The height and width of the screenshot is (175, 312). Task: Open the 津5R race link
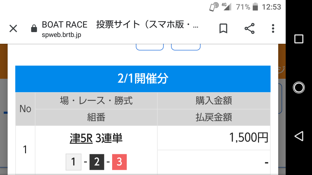81,138
